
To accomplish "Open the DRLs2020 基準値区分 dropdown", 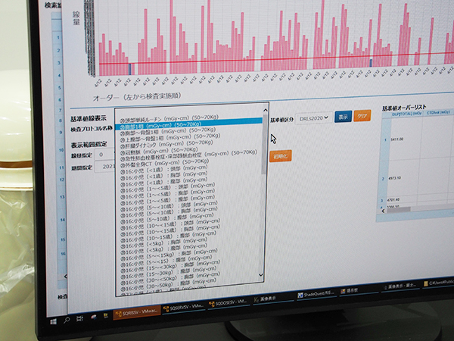I will [x=314, y=118].
